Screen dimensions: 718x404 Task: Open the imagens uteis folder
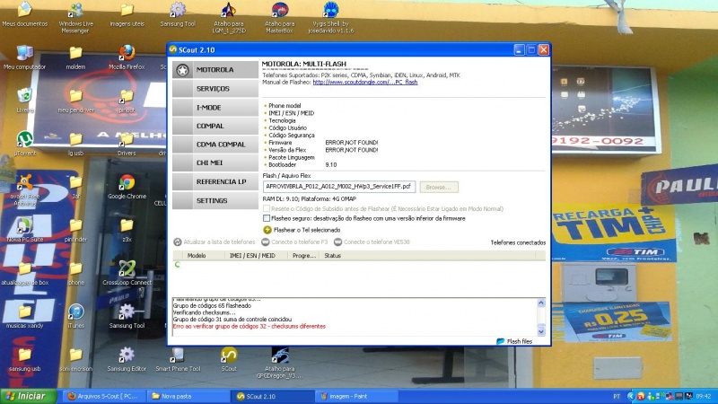tap(127, 14)
